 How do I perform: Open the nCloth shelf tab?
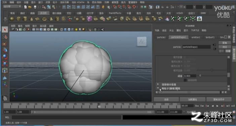point(180,13)
